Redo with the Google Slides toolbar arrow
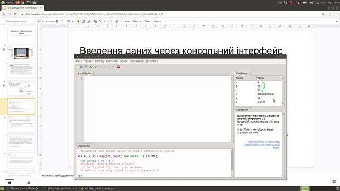Viewport: 340px width, 191px height. 52,21
